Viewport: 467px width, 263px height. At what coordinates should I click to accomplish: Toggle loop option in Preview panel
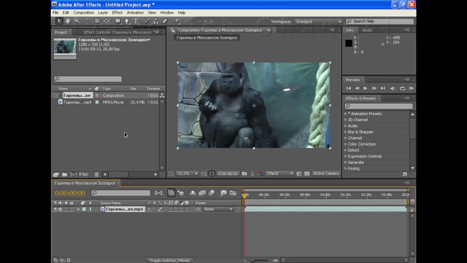402,88
